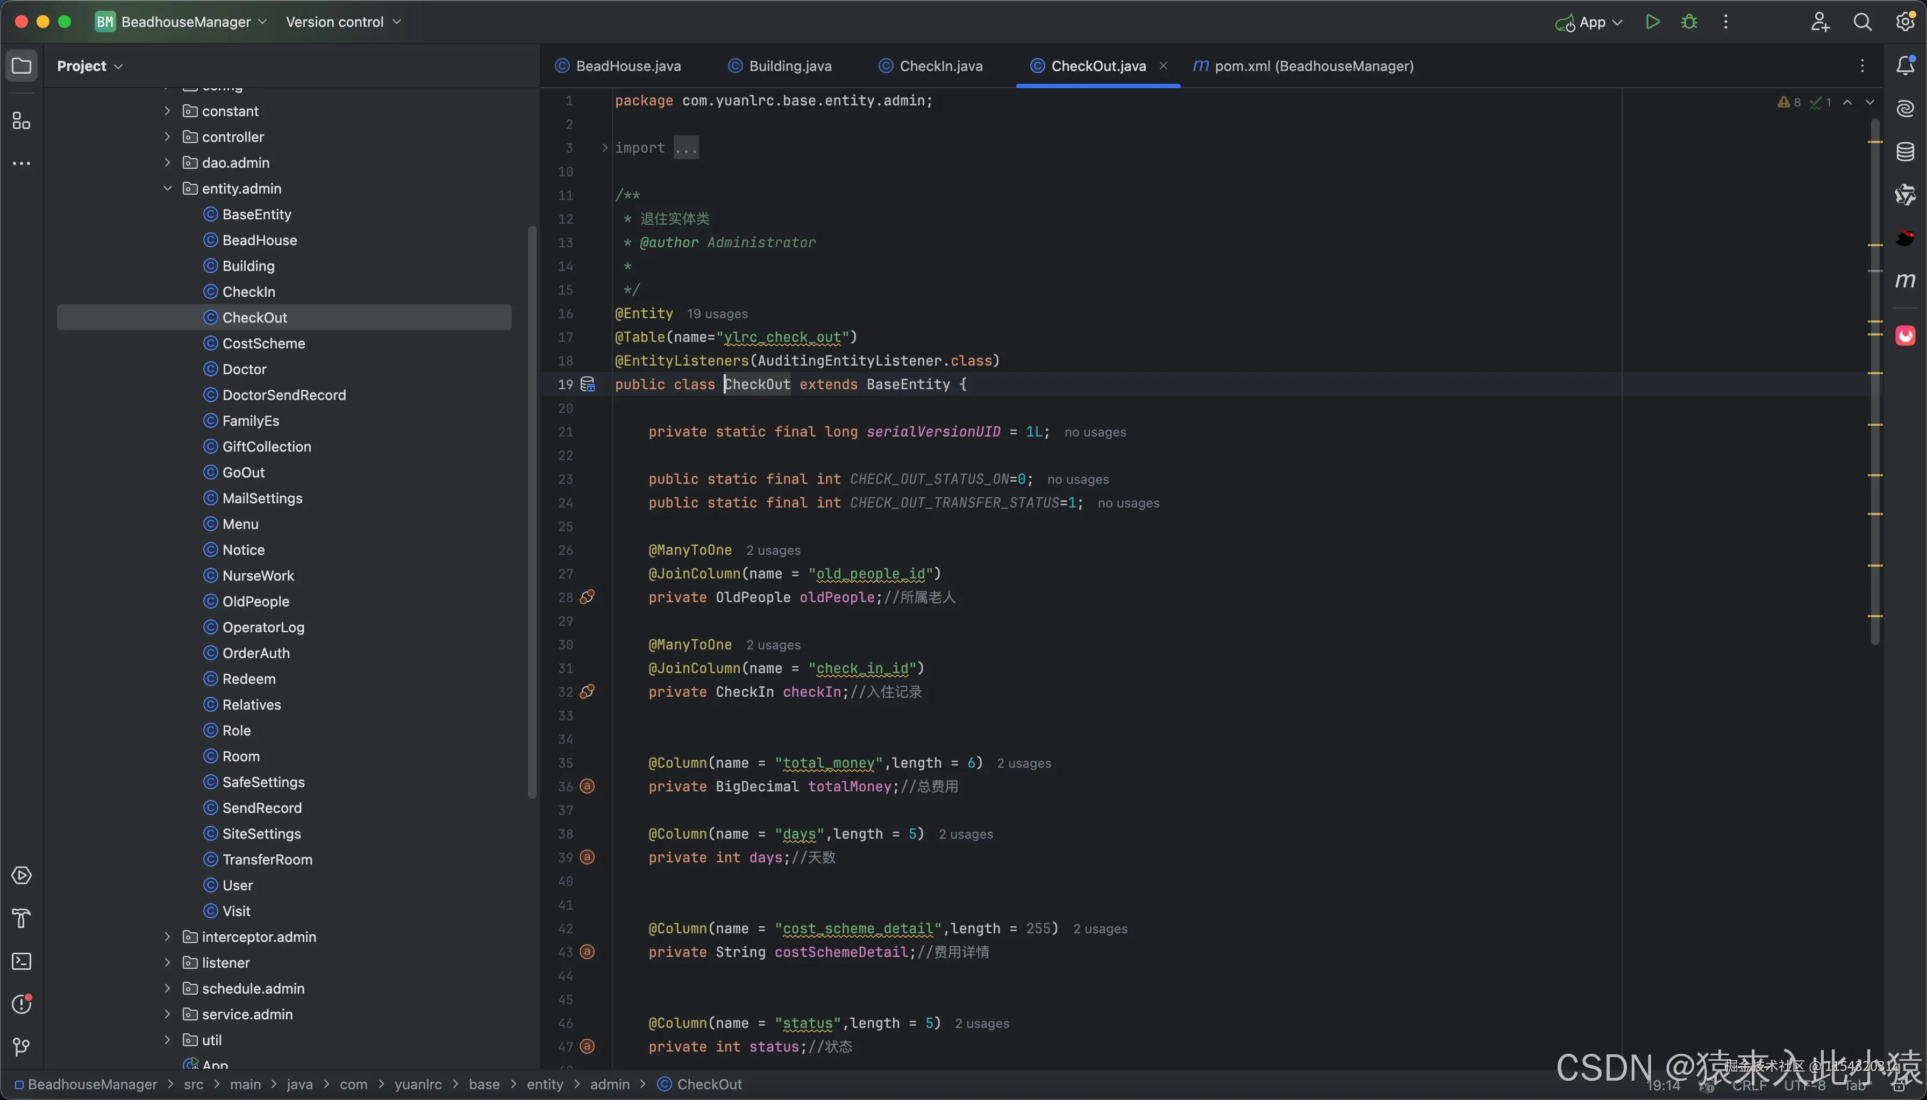The image size is (1927, 1100).
Task: Open the Maven tool window
Action: (x=1905, y=281)
